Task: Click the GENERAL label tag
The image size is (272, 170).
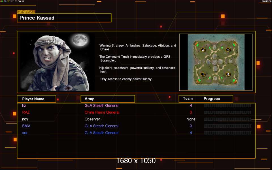Action: 26,12
